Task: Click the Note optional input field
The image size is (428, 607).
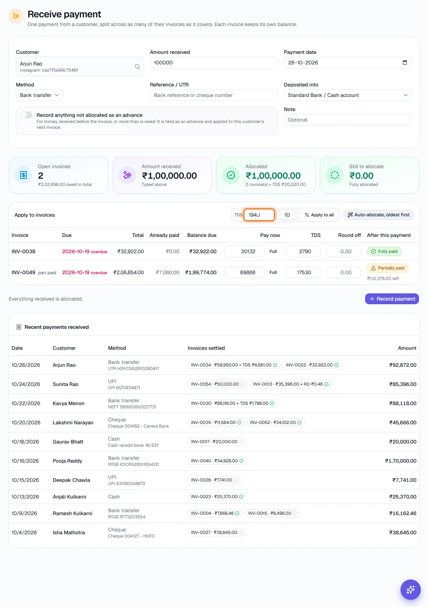Action: 348,120
